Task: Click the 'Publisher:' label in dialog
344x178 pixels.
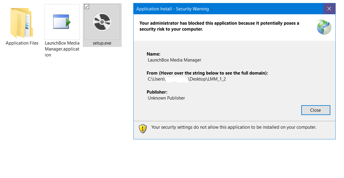Action: [x=157, y=92]
